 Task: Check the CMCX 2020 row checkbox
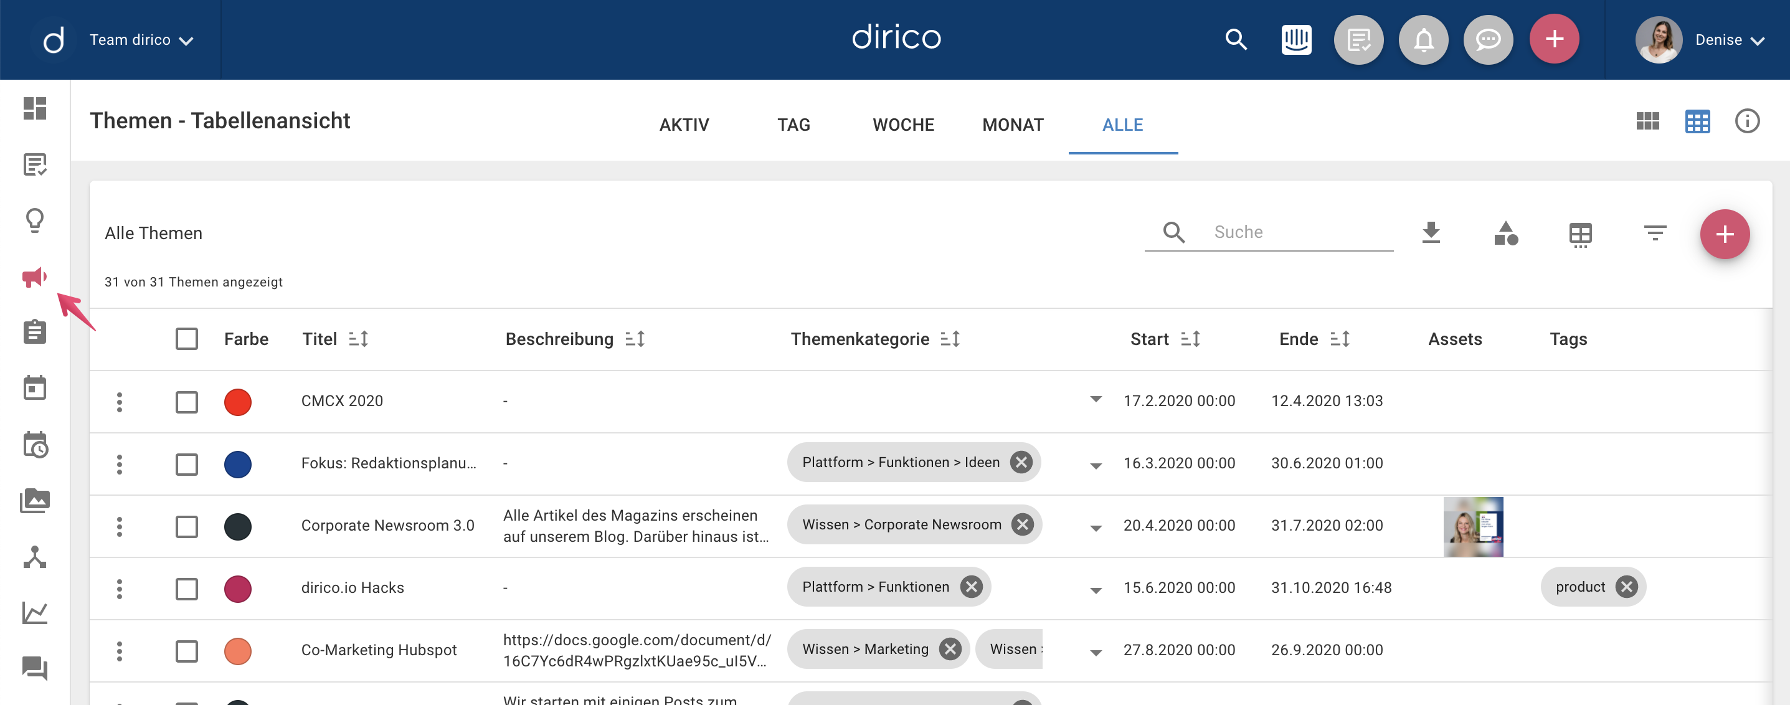pos(186,402)
